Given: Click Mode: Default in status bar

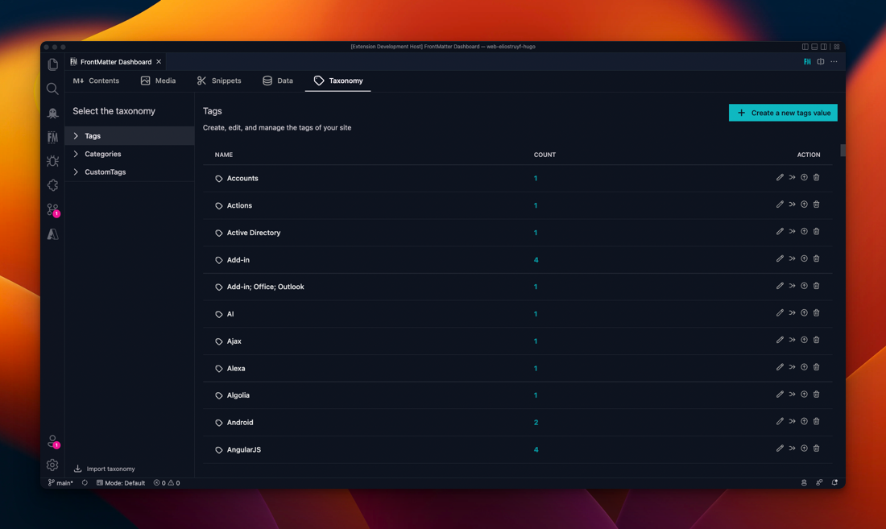Looking at the screenshot, I should [121, 483].
